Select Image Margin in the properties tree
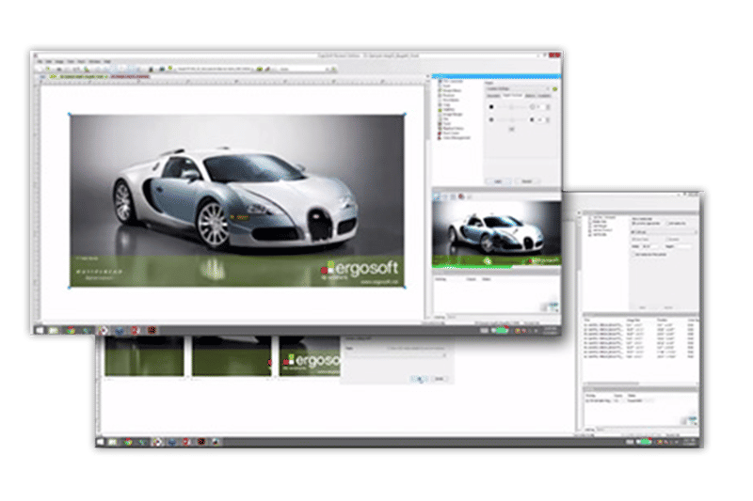Image resolution: width=753 pixels, height=501 pixels. (x=449, y=114)
